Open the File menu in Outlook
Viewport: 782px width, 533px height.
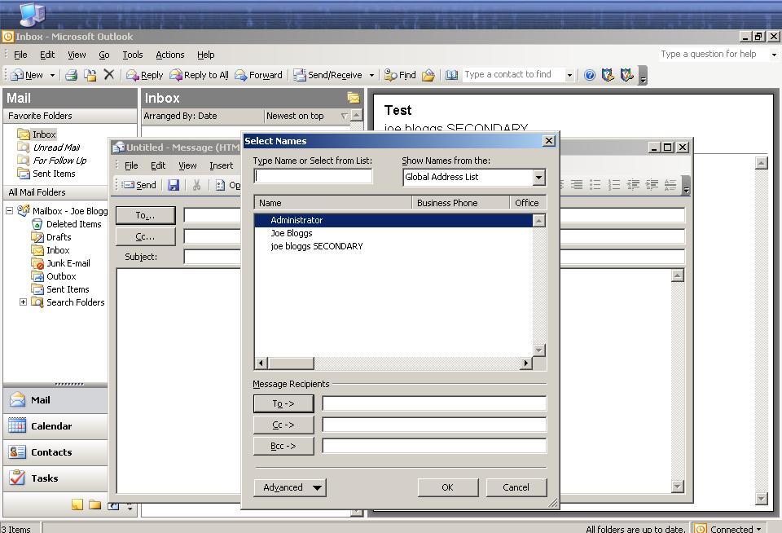pyautogui.click(x=20, y=55)
